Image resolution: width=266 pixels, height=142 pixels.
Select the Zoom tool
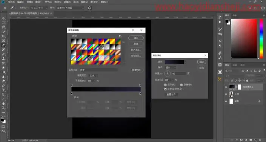pos(3,108)
